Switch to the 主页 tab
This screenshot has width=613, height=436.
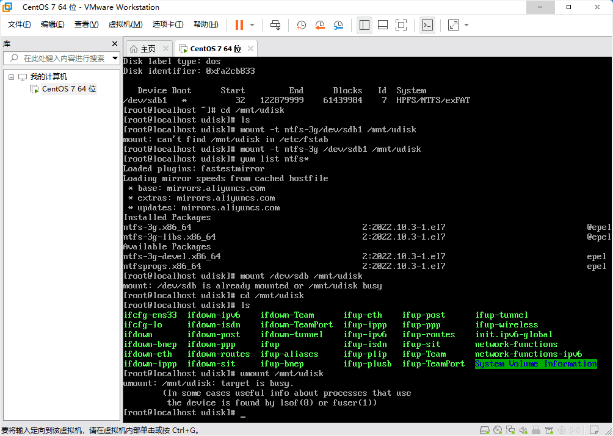coord(148,49)
